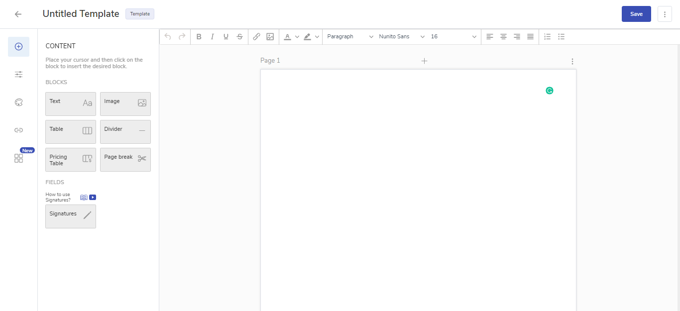Open the New apps grid panel
This screenshot has height=311, width=680.
(x=18, y=158)
